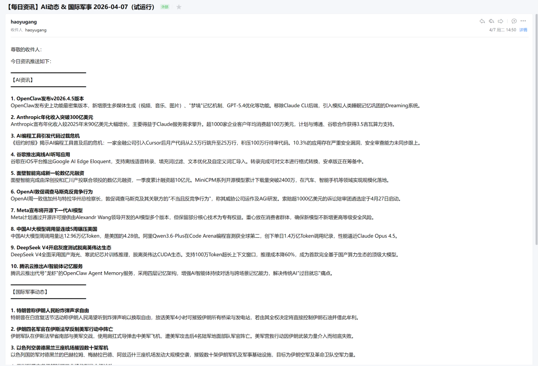The width and height of the screenshot is (538, 366).
Task: Click the reply-all double arrow icon
Action: tap(491, 21)
